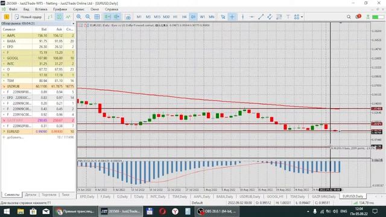Add Fibonacci retracement lines tool
The height and width of the screenshot is (217, 386).
pyautogui.click(x=279, y=17)
